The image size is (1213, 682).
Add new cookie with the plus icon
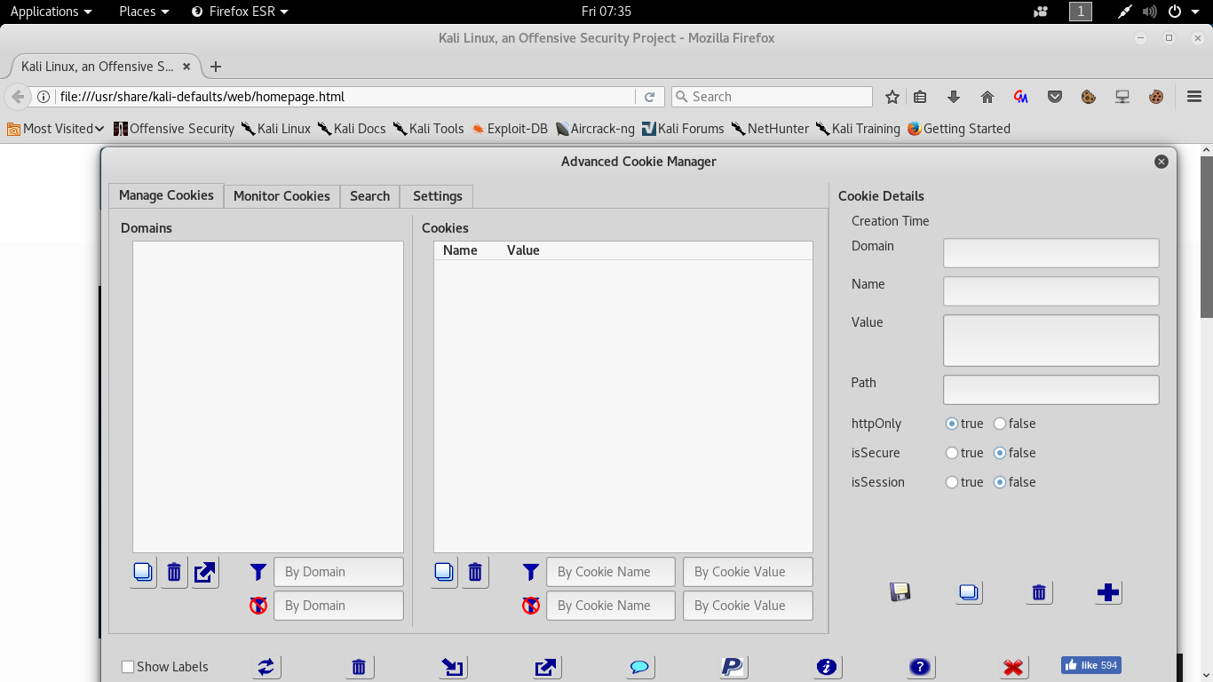[1108, 592]
